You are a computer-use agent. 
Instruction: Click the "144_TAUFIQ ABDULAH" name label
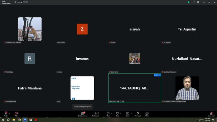tap(116, 101)
